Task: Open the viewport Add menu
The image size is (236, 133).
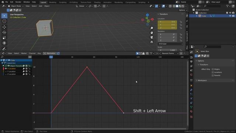Action: [41, 6]
